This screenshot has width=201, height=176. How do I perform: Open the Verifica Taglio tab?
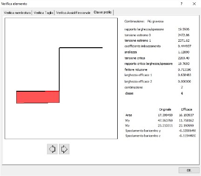(x=43, y=13)
